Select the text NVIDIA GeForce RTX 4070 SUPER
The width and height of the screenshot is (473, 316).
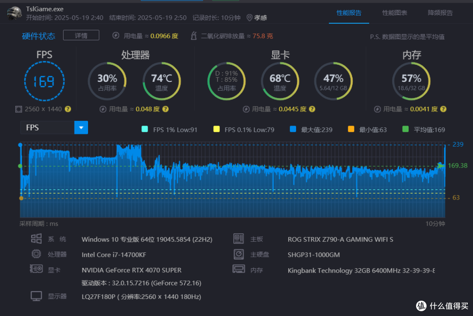pyautogui.click(x=131, y=270)
